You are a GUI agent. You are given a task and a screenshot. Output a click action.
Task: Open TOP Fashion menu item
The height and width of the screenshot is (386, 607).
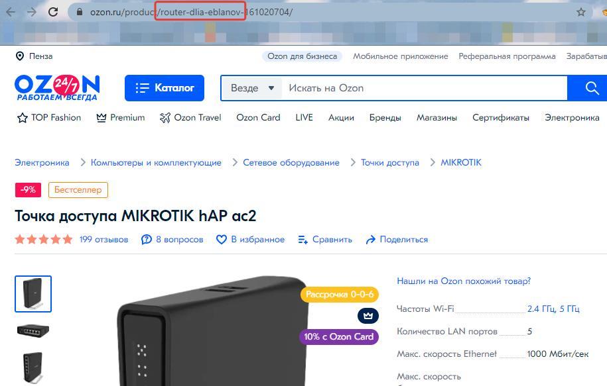pyautogui.click(x=49, y=117)
